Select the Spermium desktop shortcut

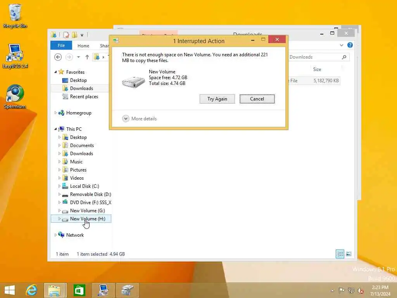(x=15, y=97)
